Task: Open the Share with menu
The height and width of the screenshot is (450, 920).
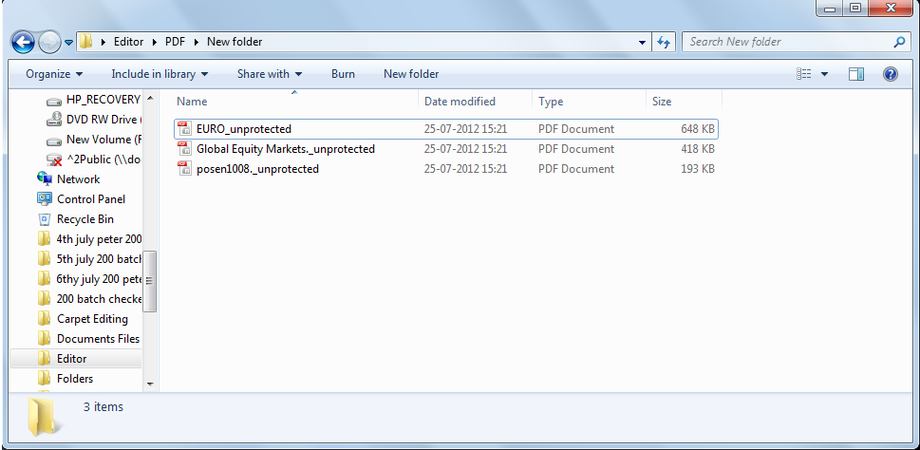Action: click(x=270, y=74)
